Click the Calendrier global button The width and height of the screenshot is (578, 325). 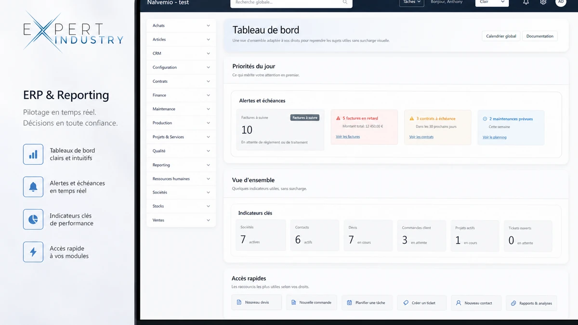(x=501, y=36)
